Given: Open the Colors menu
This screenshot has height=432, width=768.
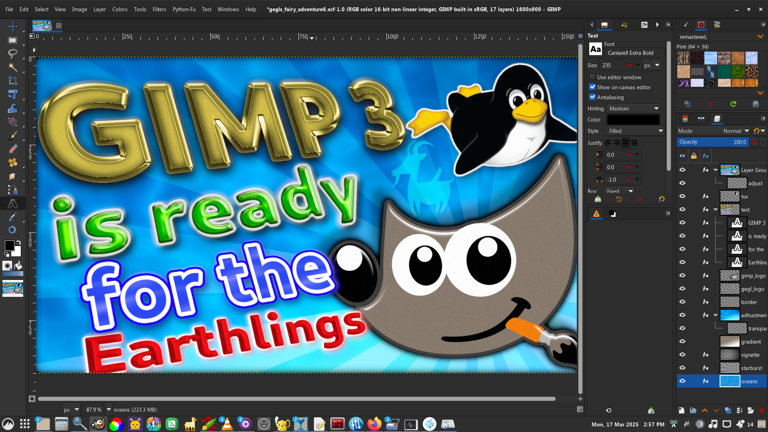Looking at the screenshot, I should pos(120,9).
